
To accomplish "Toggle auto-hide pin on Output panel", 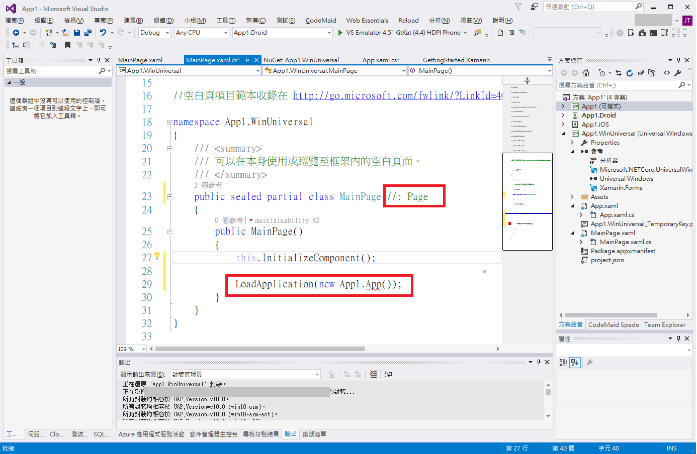I will click(x=539, y=362).
